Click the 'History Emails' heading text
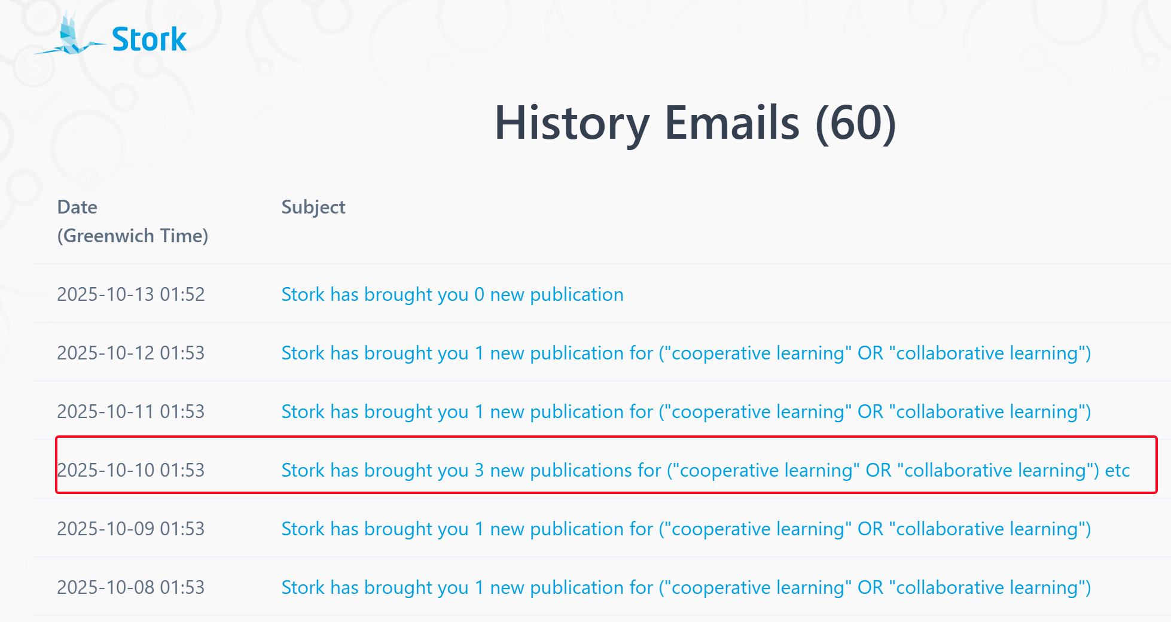 (647, 123)
